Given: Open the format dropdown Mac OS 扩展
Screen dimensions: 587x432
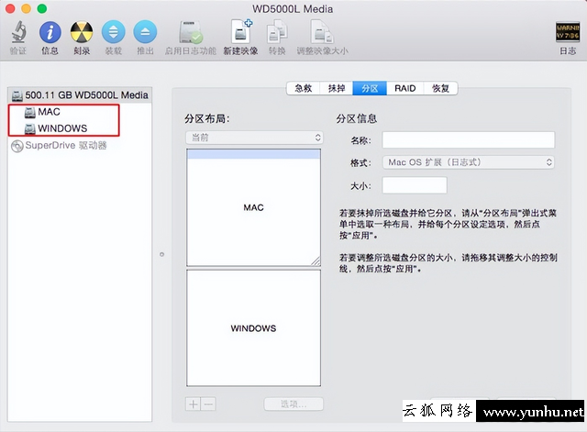Looking at the screenshot, I should 469,162.
